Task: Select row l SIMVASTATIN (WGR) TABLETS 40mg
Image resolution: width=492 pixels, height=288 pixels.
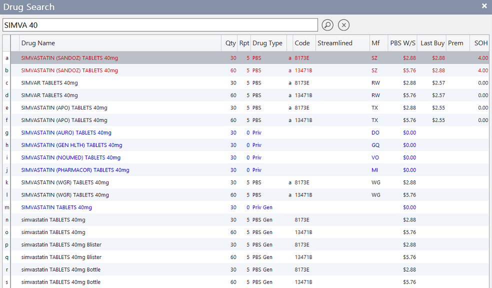Action: tap(245, 195)
